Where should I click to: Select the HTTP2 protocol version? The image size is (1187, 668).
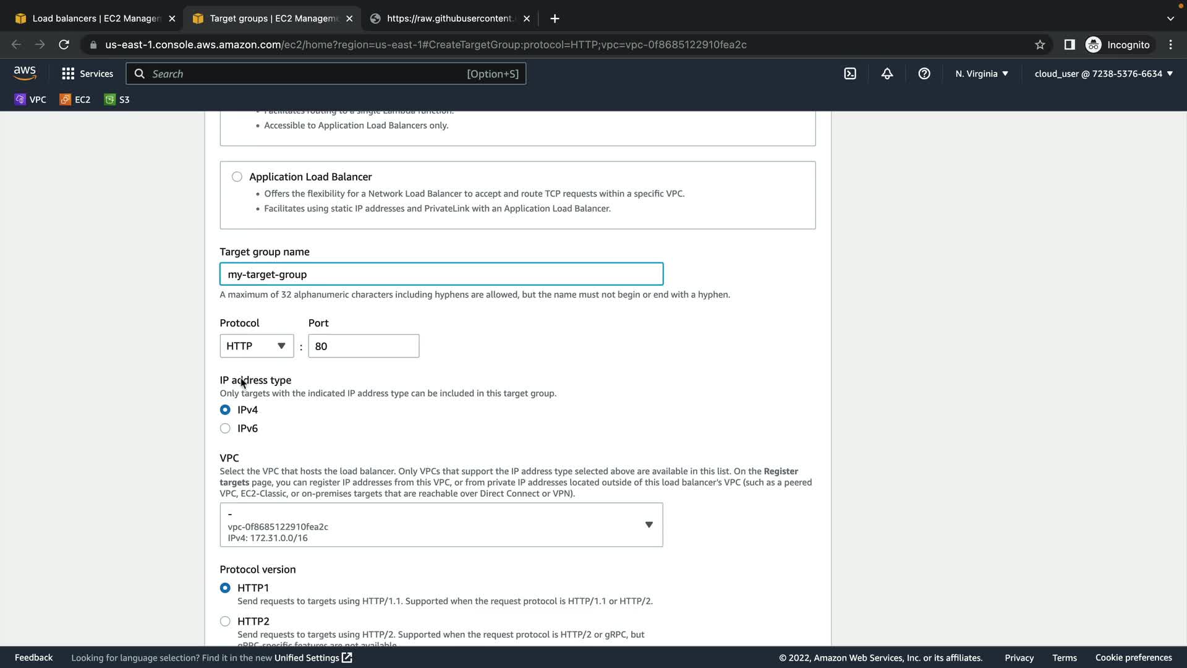[x=225, y=622]
